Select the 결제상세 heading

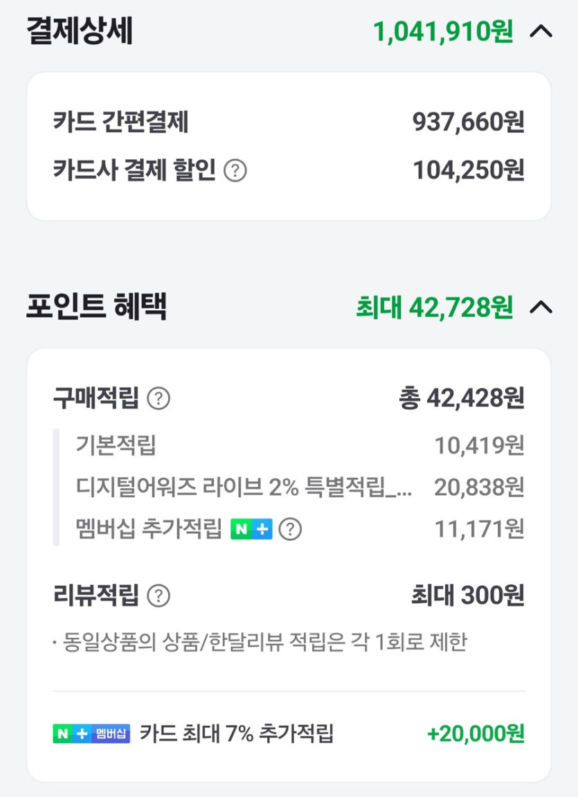tap(80, 32)
